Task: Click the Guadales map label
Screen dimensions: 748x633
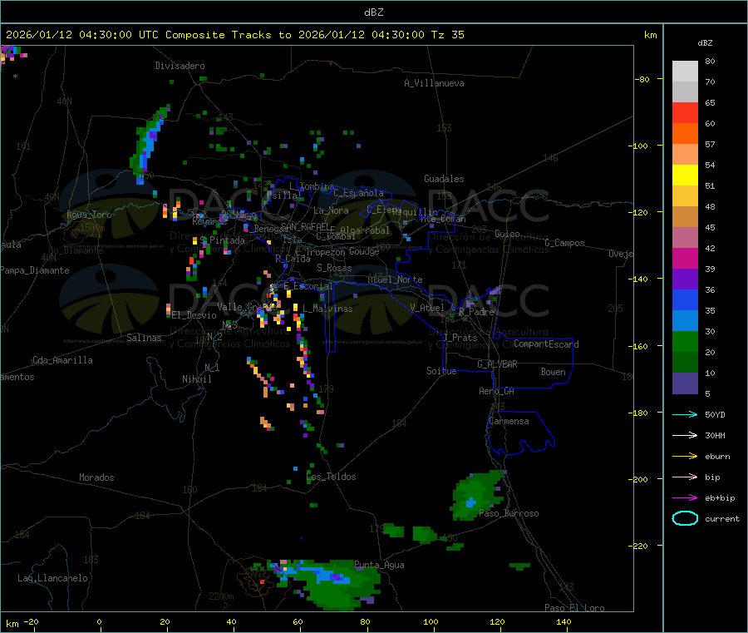Action: pos(444,179)
